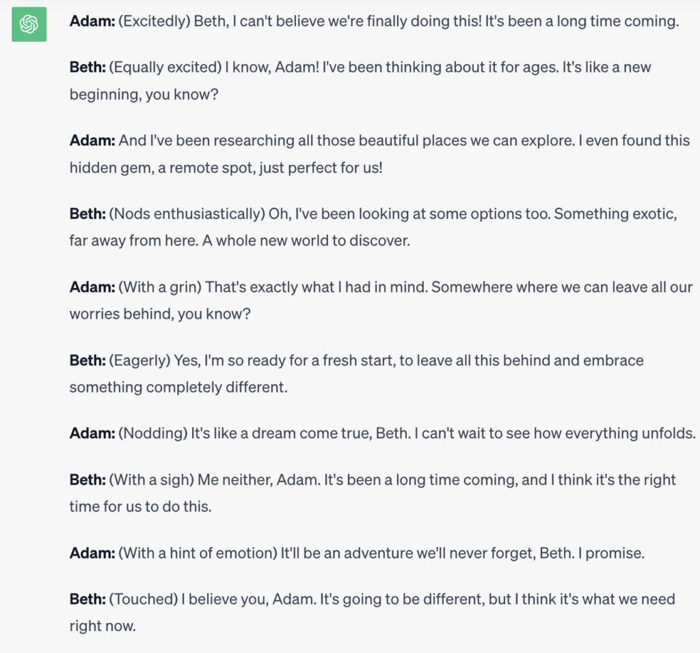Click "(Eagerly)" in Beth's line
The width and height of the screenshot is (700, 653).
[139, 360]
